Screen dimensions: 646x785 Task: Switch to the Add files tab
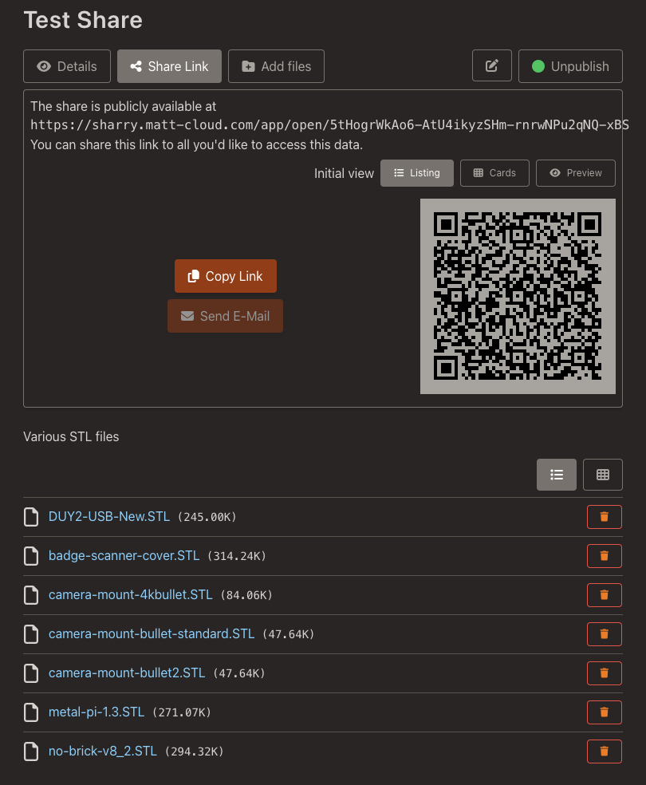point(276,66)
